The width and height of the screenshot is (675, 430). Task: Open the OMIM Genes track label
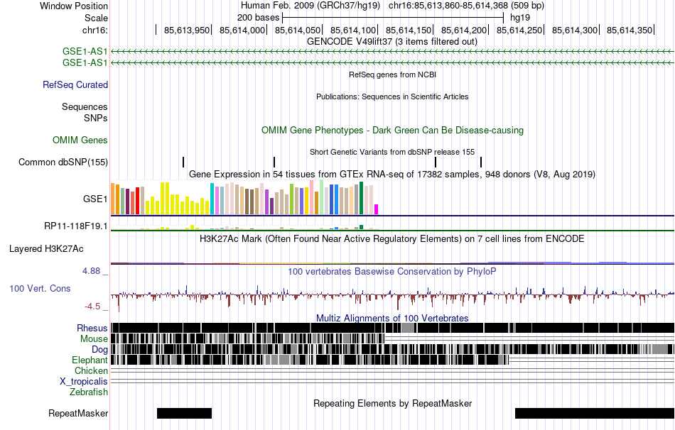[80, 140]
